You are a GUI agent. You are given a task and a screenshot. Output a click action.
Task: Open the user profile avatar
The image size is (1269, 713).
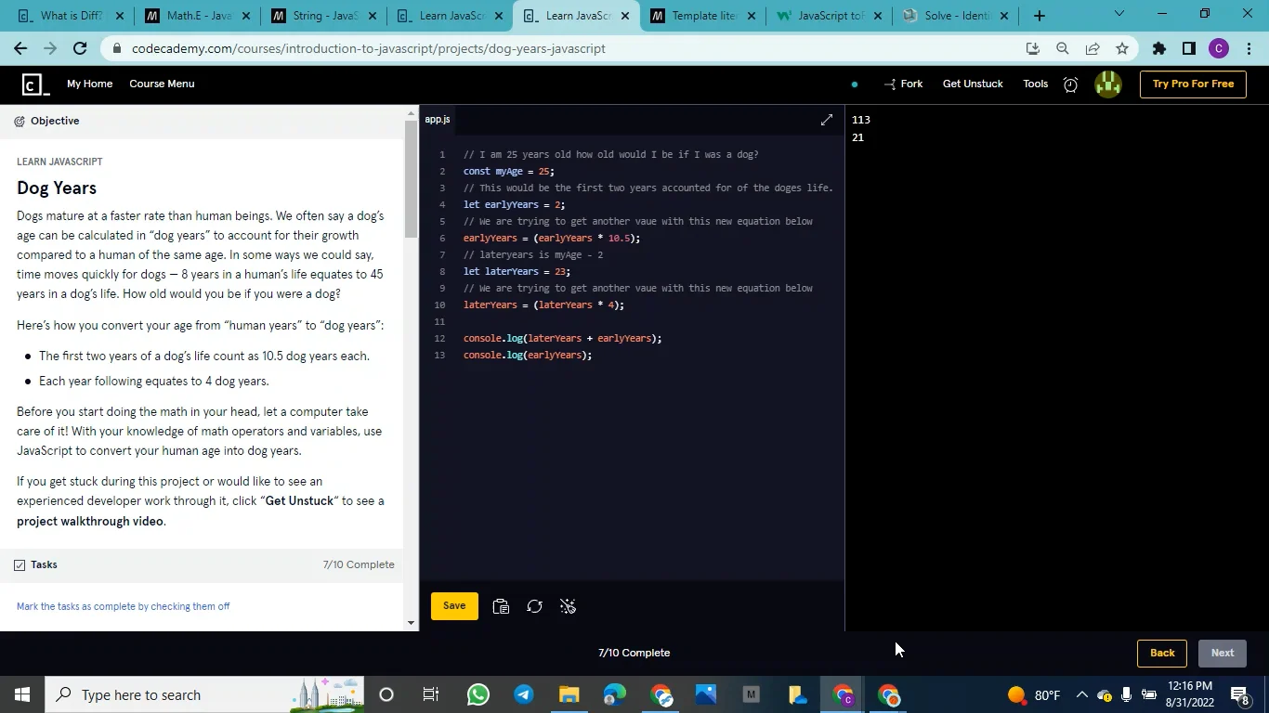click(x=1107, y=84)
